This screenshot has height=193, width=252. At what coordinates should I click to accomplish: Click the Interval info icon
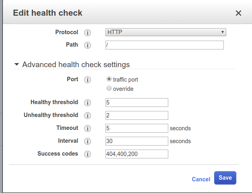pos(87,141)
